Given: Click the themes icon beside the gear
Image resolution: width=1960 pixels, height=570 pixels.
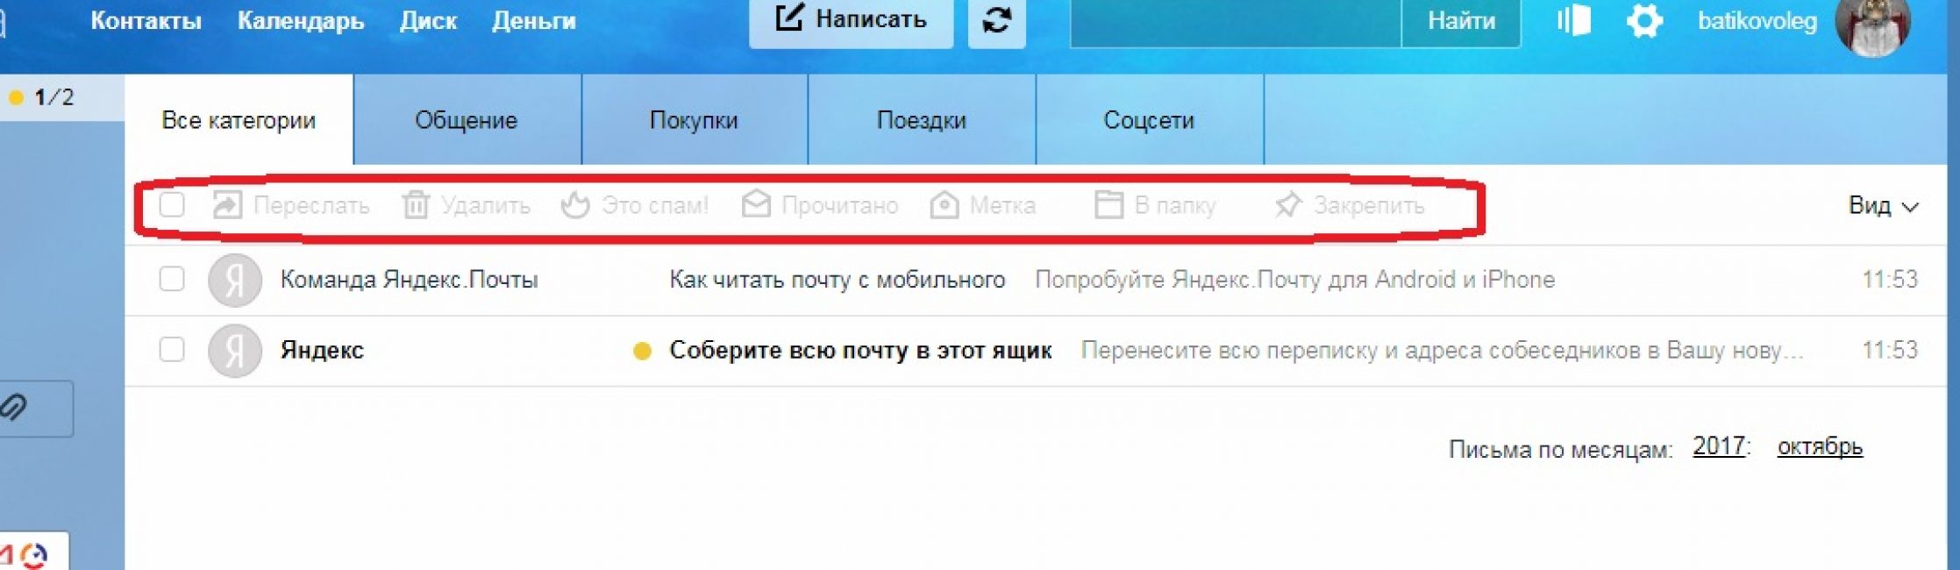Looking at the screenshot, I should (1573, 20).
